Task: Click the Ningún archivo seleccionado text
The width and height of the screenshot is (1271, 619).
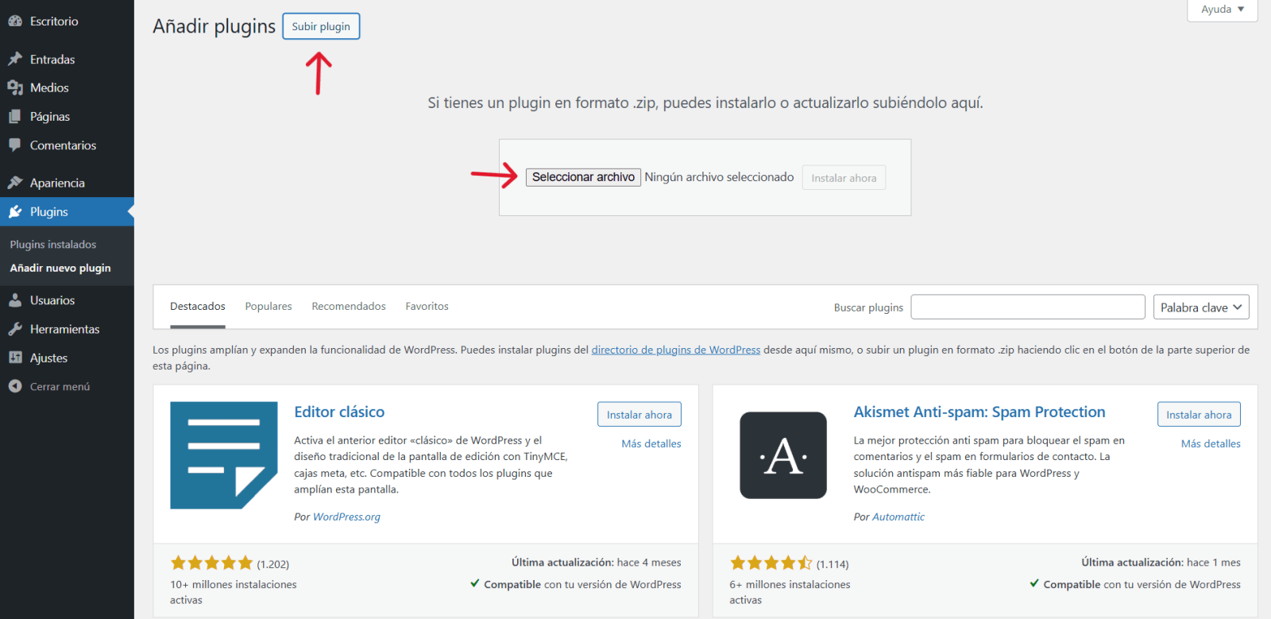Action: point(719,177)
